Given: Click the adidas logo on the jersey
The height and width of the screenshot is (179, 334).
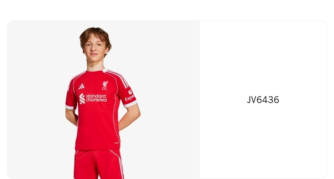Looking at the screenshot, I should coord(81,86).
